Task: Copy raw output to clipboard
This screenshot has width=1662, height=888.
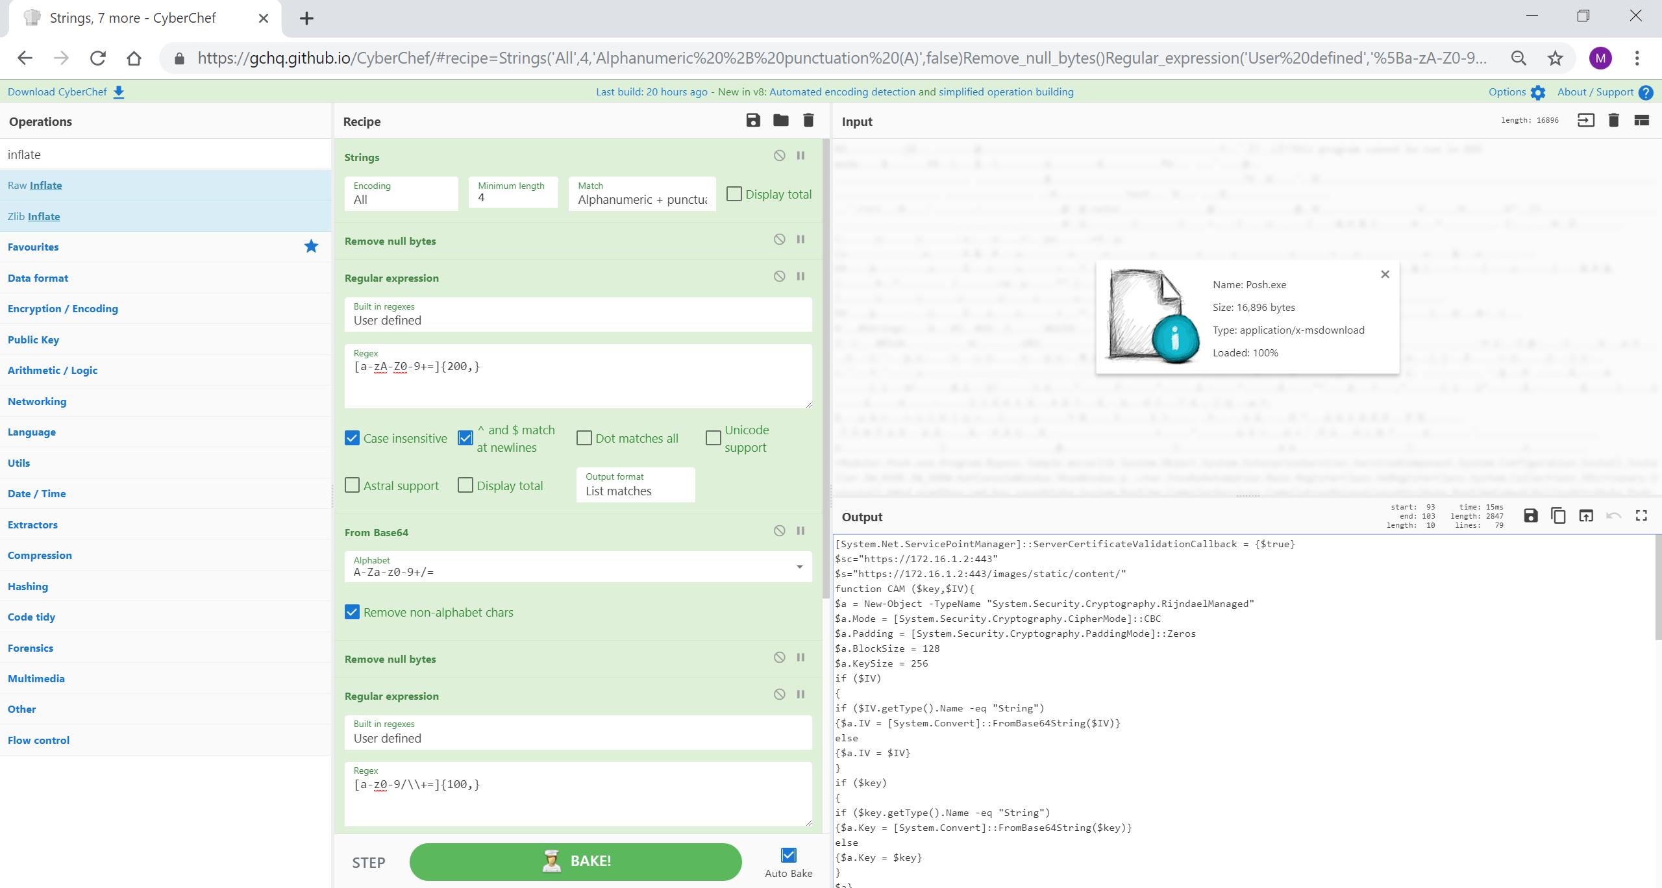Action: click(1558, 516)
